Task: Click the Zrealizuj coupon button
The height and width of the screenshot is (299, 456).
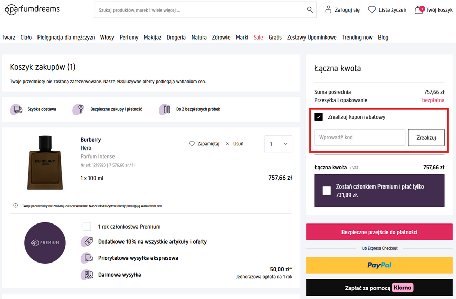Action: [x=426, y=138]
